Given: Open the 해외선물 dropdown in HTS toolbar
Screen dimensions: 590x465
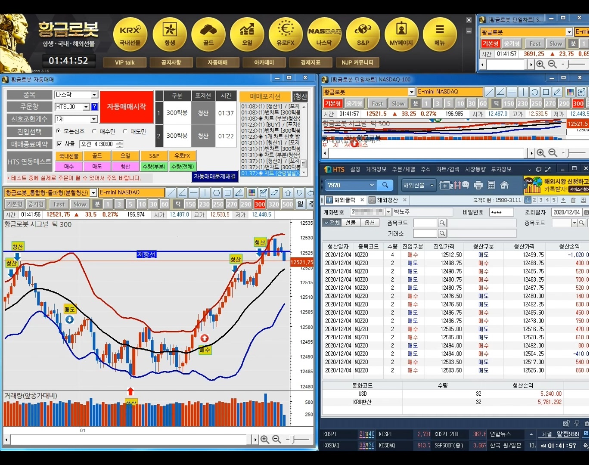Looking at the screenshot, I should click(x=418, y=185).
